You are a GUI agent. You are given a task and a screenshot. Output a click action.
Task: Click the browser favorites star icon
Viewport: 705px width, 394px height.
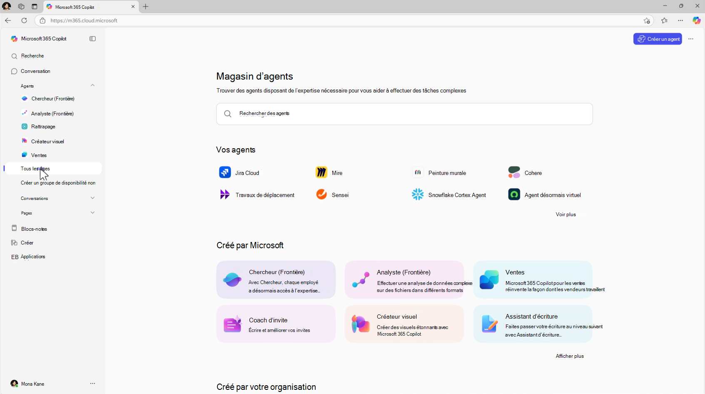tap(664, 20)
